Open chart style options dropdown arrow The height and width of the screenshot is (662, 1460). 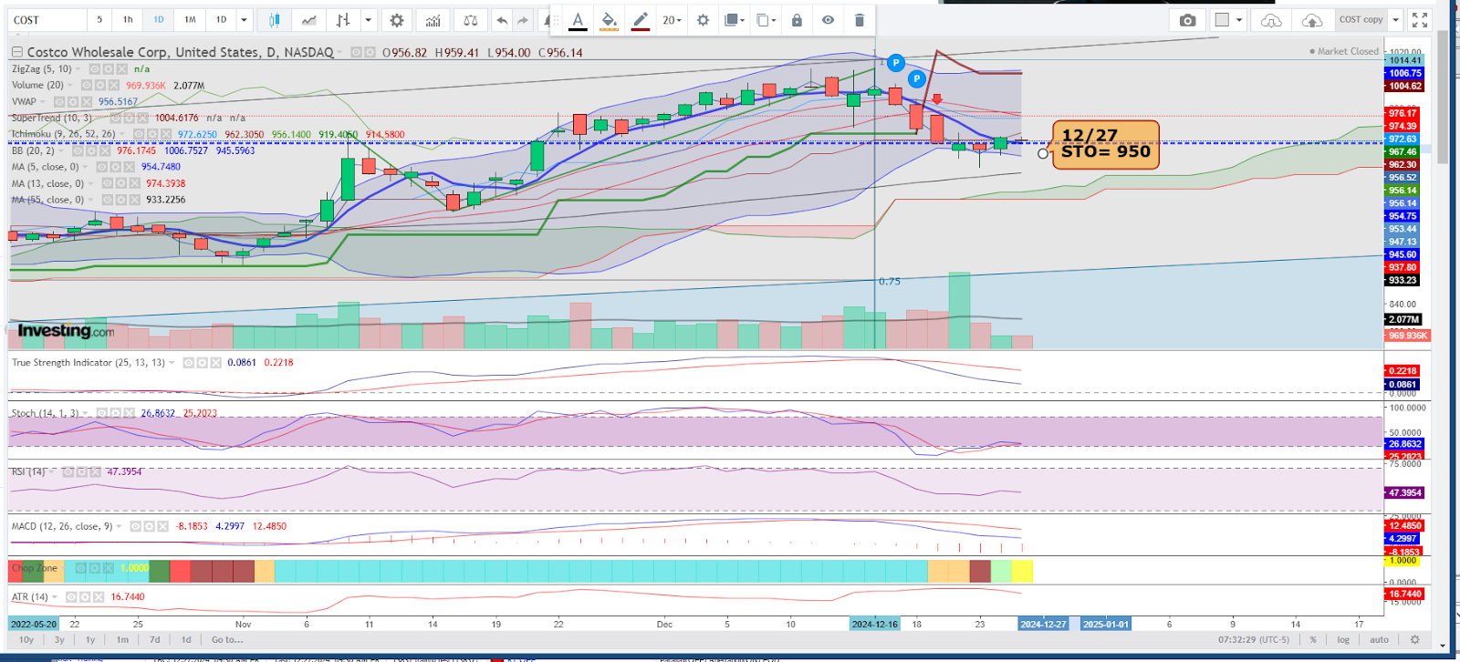point(368,19)
